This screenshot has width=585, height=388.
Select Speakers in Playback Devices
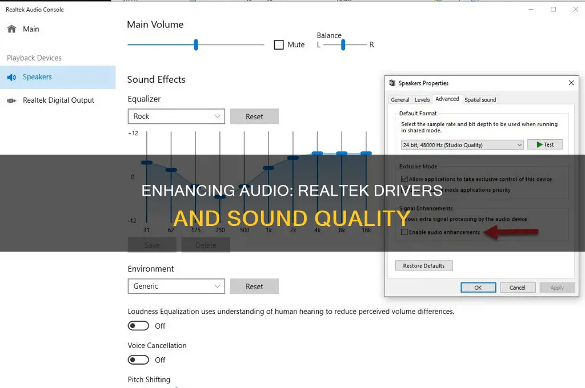tap(58, 77)
